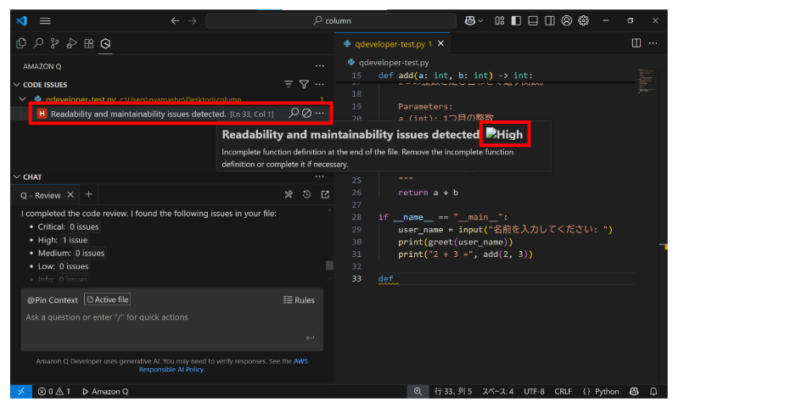Viewport: 785px width, 408px height.
Task: Click the column search box
Action: click(331, 20)
